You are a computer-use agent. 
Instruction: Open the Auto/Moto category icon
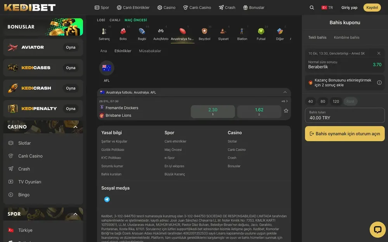161,31
